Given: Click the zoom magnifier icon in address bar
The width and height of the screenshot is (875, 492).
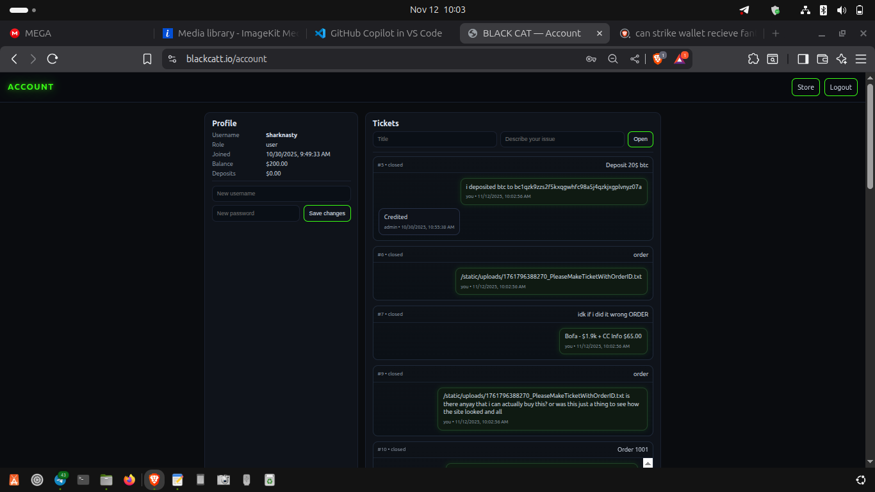Looking at the screenshot, I should 613,59.
